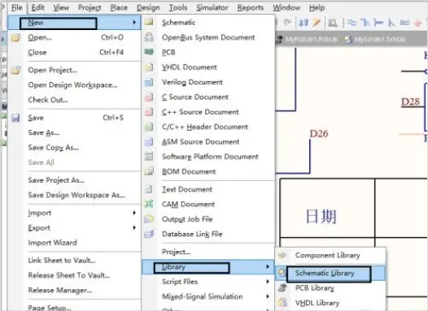Viewport: 428px width, 311px height.
Task: Switch to the MySchlib1.SchLib tab
Action: 375,40
